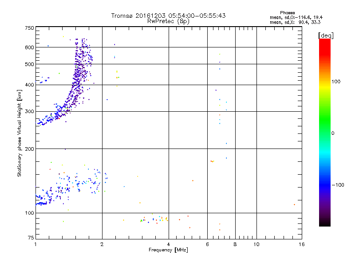Click the '750' y-axis tick label
Screen dimensions: 355x266
pos(29,28)
